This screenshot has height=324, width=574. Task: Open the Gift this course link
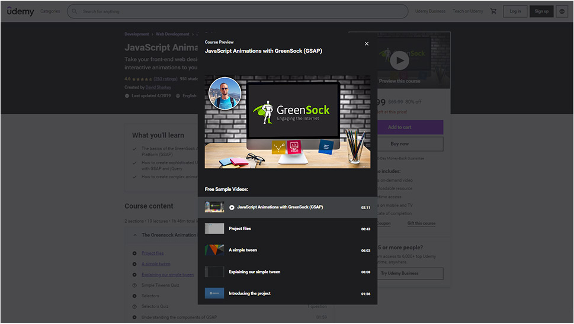point(421,223)
